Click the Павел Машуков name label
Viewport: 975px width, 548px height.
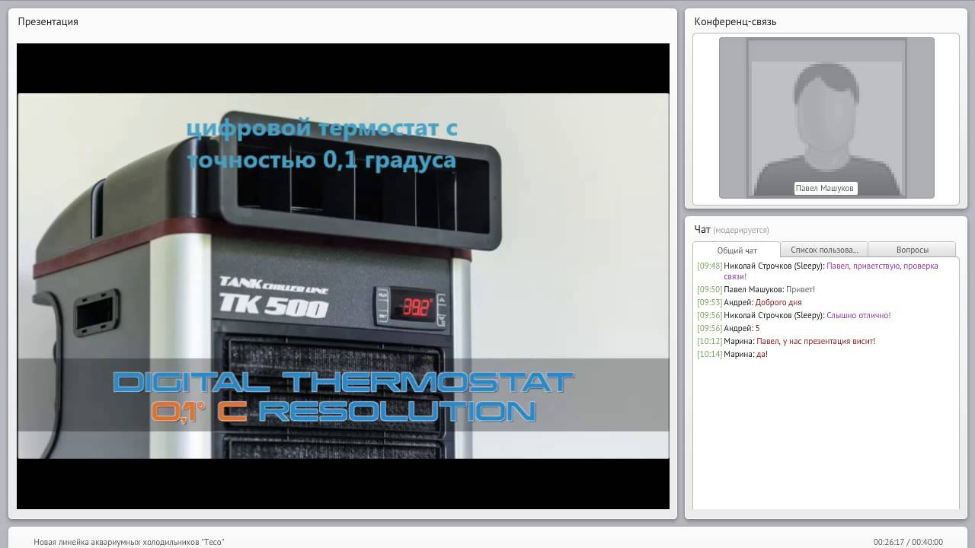click(x=826, y=188)
